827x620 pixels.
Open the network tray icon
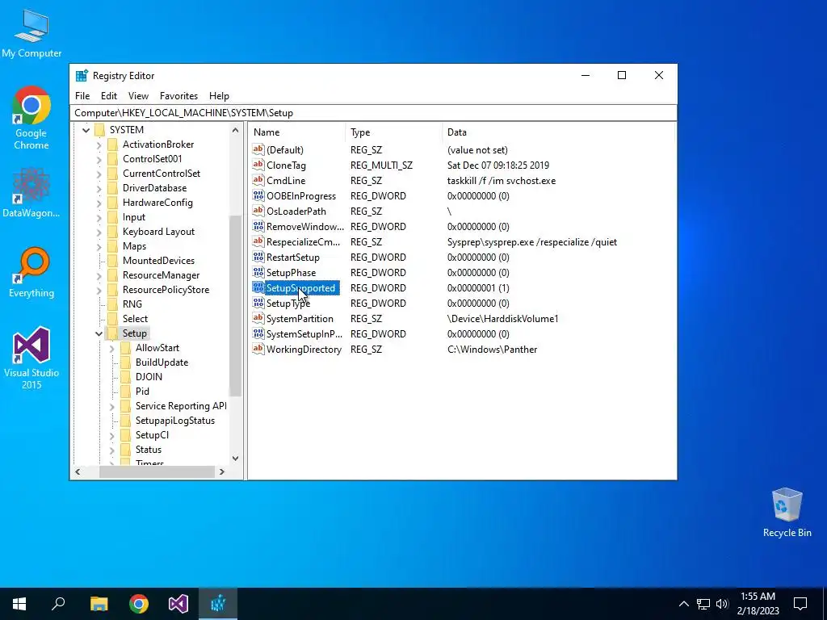(x=703, y=604)
